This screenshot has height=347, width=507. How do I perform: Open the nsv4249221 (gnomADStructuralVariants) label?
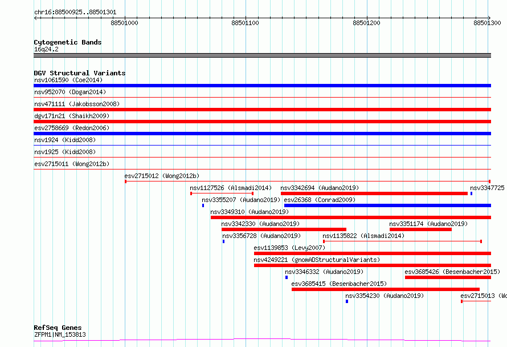[x=317, y=260]
